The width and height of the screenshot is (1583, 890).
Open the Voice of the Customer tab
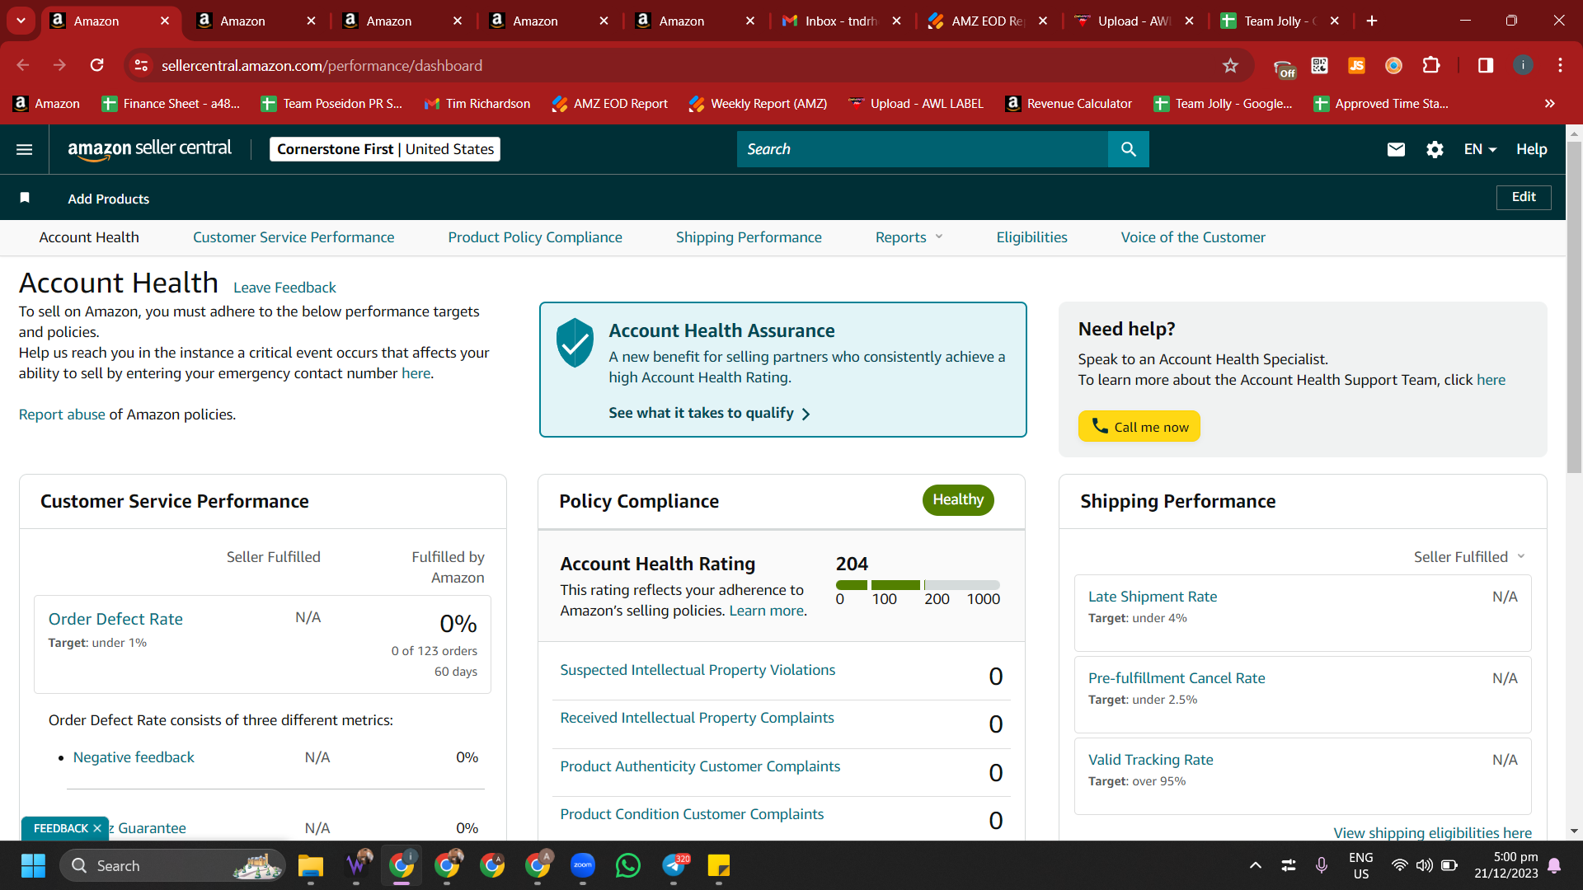(x=1193, y=237)
